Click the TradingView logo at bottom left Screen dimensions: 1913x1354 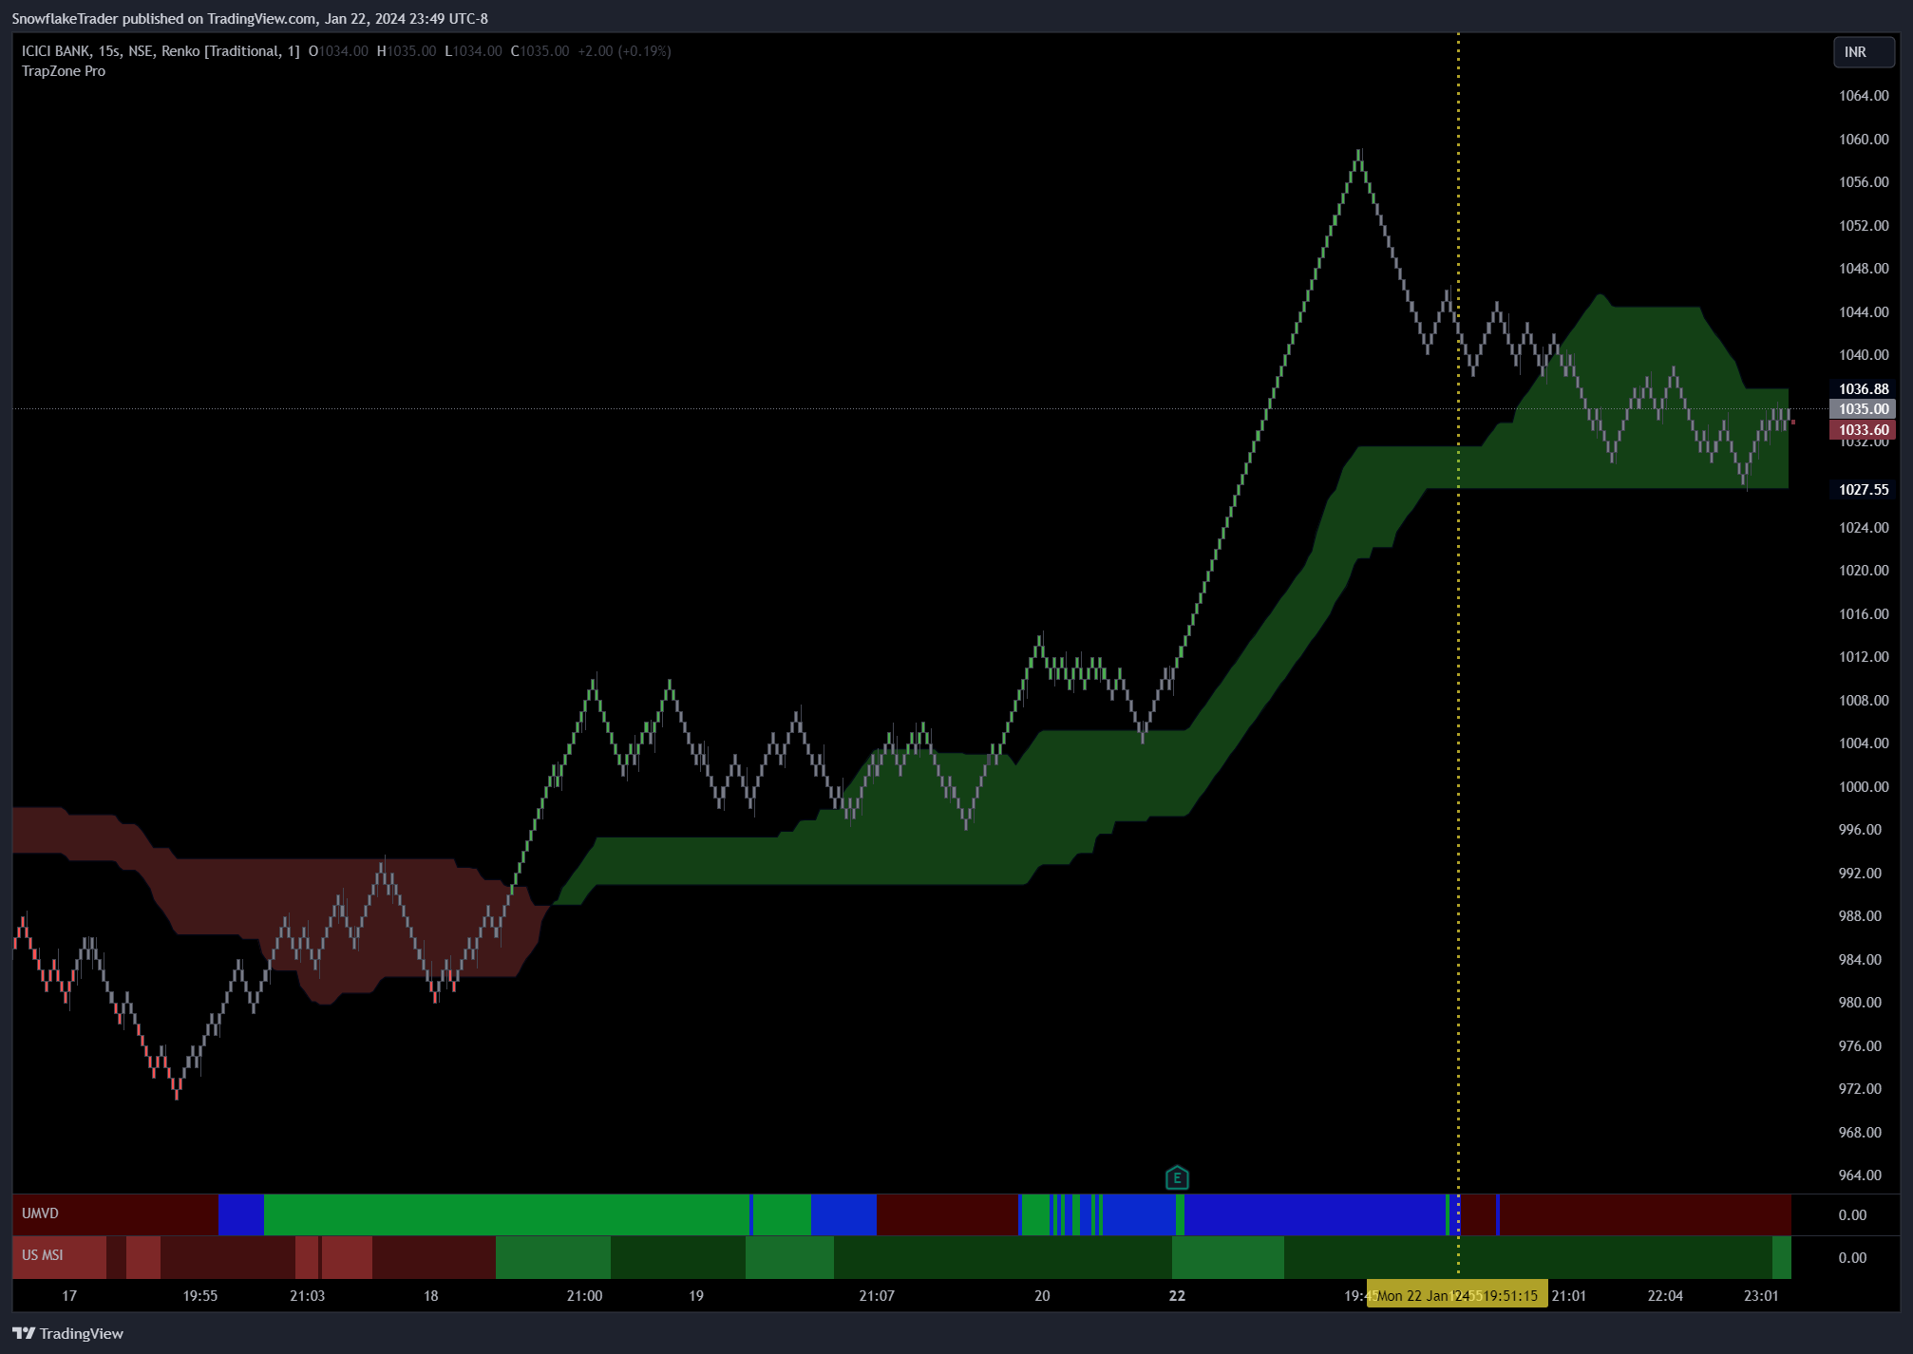tap(67, 1333)
